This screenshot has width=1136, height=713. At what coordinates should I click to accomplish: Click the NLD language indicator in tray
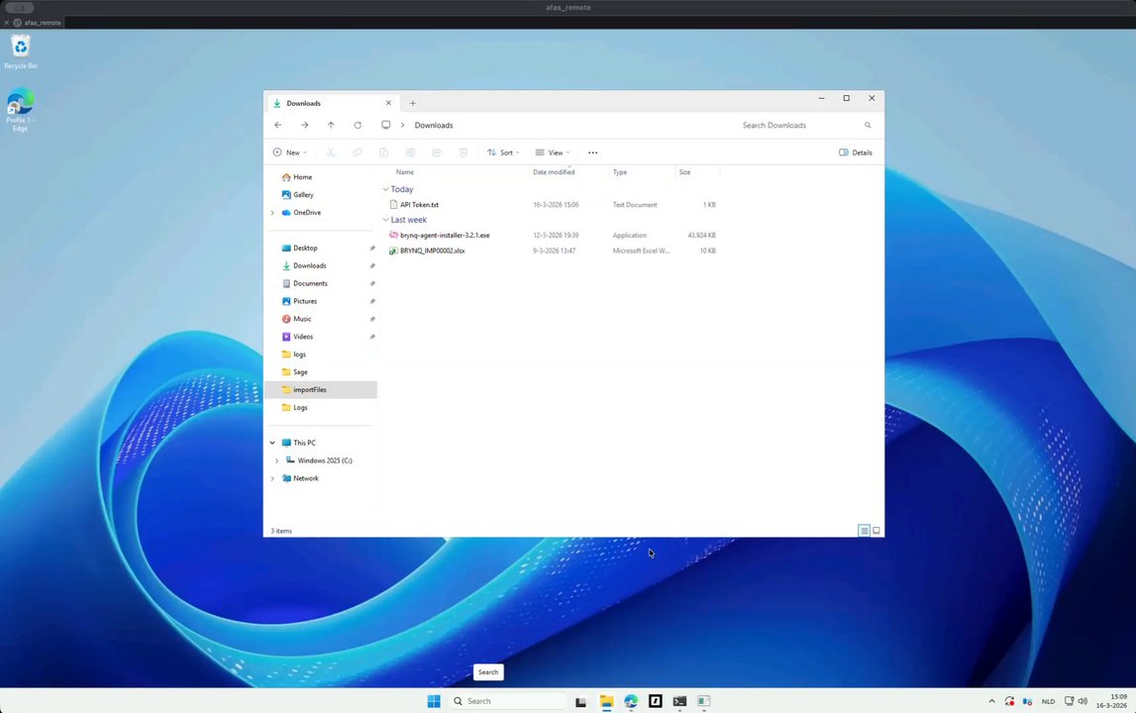pyautogui.click(x=1048, y=701)
